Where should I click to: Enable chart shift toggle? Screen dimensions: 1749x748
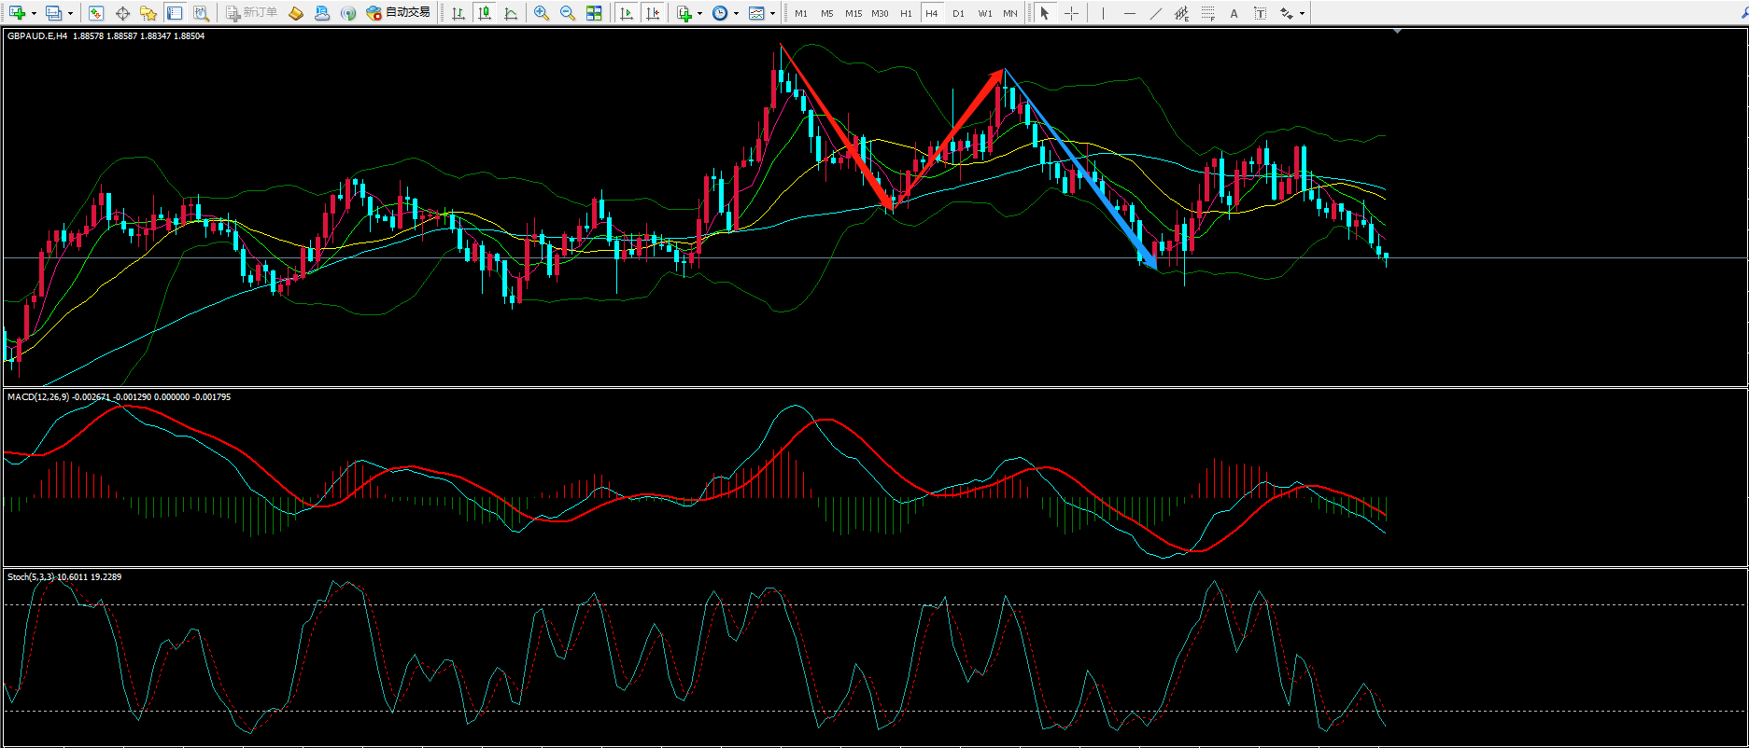(653, 13)
